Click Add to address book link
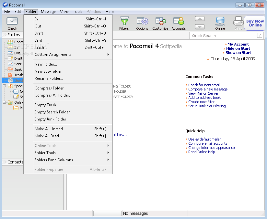 (204, 98)
